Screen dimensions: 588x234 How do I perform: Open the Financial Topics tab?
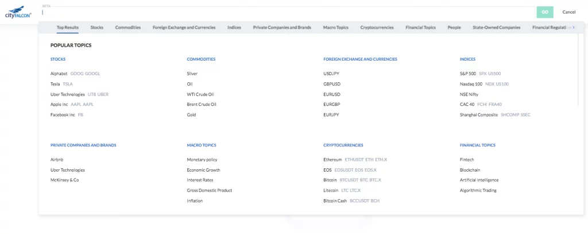pyautogui.click(x=420, y=27)
